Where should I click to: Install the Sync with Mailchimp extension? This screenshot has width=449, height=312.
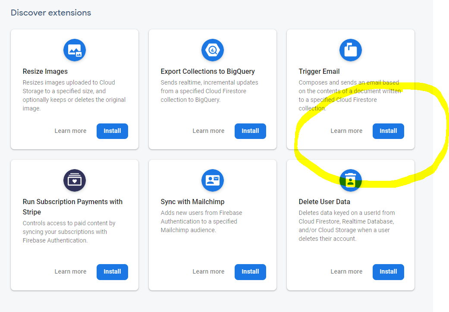pos(250,272)
